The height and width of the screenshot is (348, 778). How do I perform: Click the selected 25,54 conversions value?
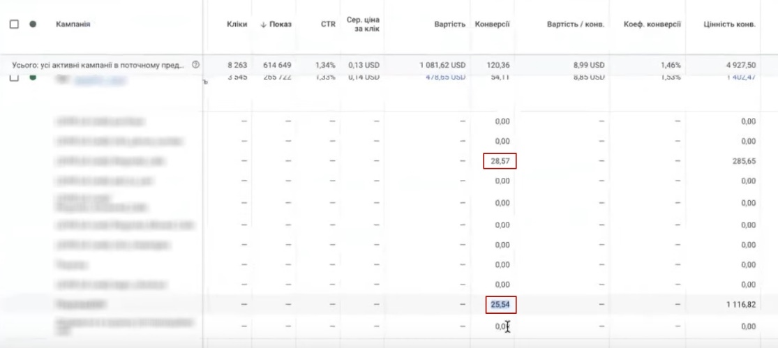499,305
